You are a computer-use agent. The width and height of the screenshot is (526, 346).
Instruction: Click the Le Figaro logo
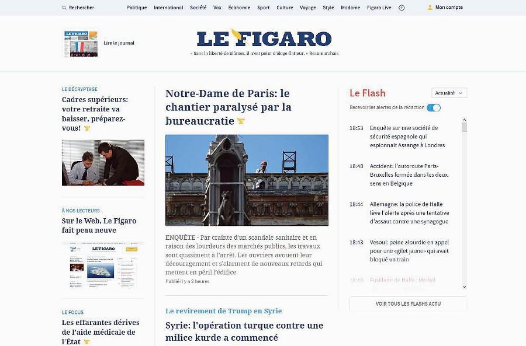[x=264, y=38]
